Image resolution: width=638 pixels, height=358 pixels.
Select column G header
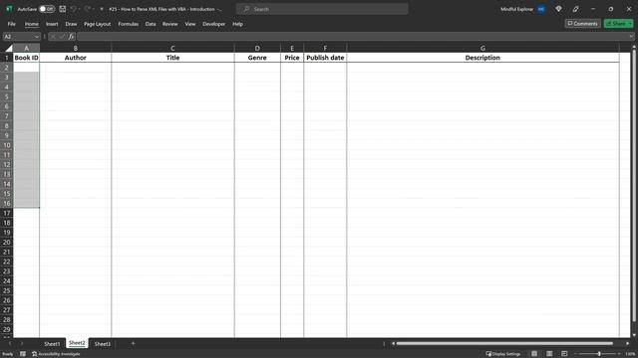click(482, 48)
